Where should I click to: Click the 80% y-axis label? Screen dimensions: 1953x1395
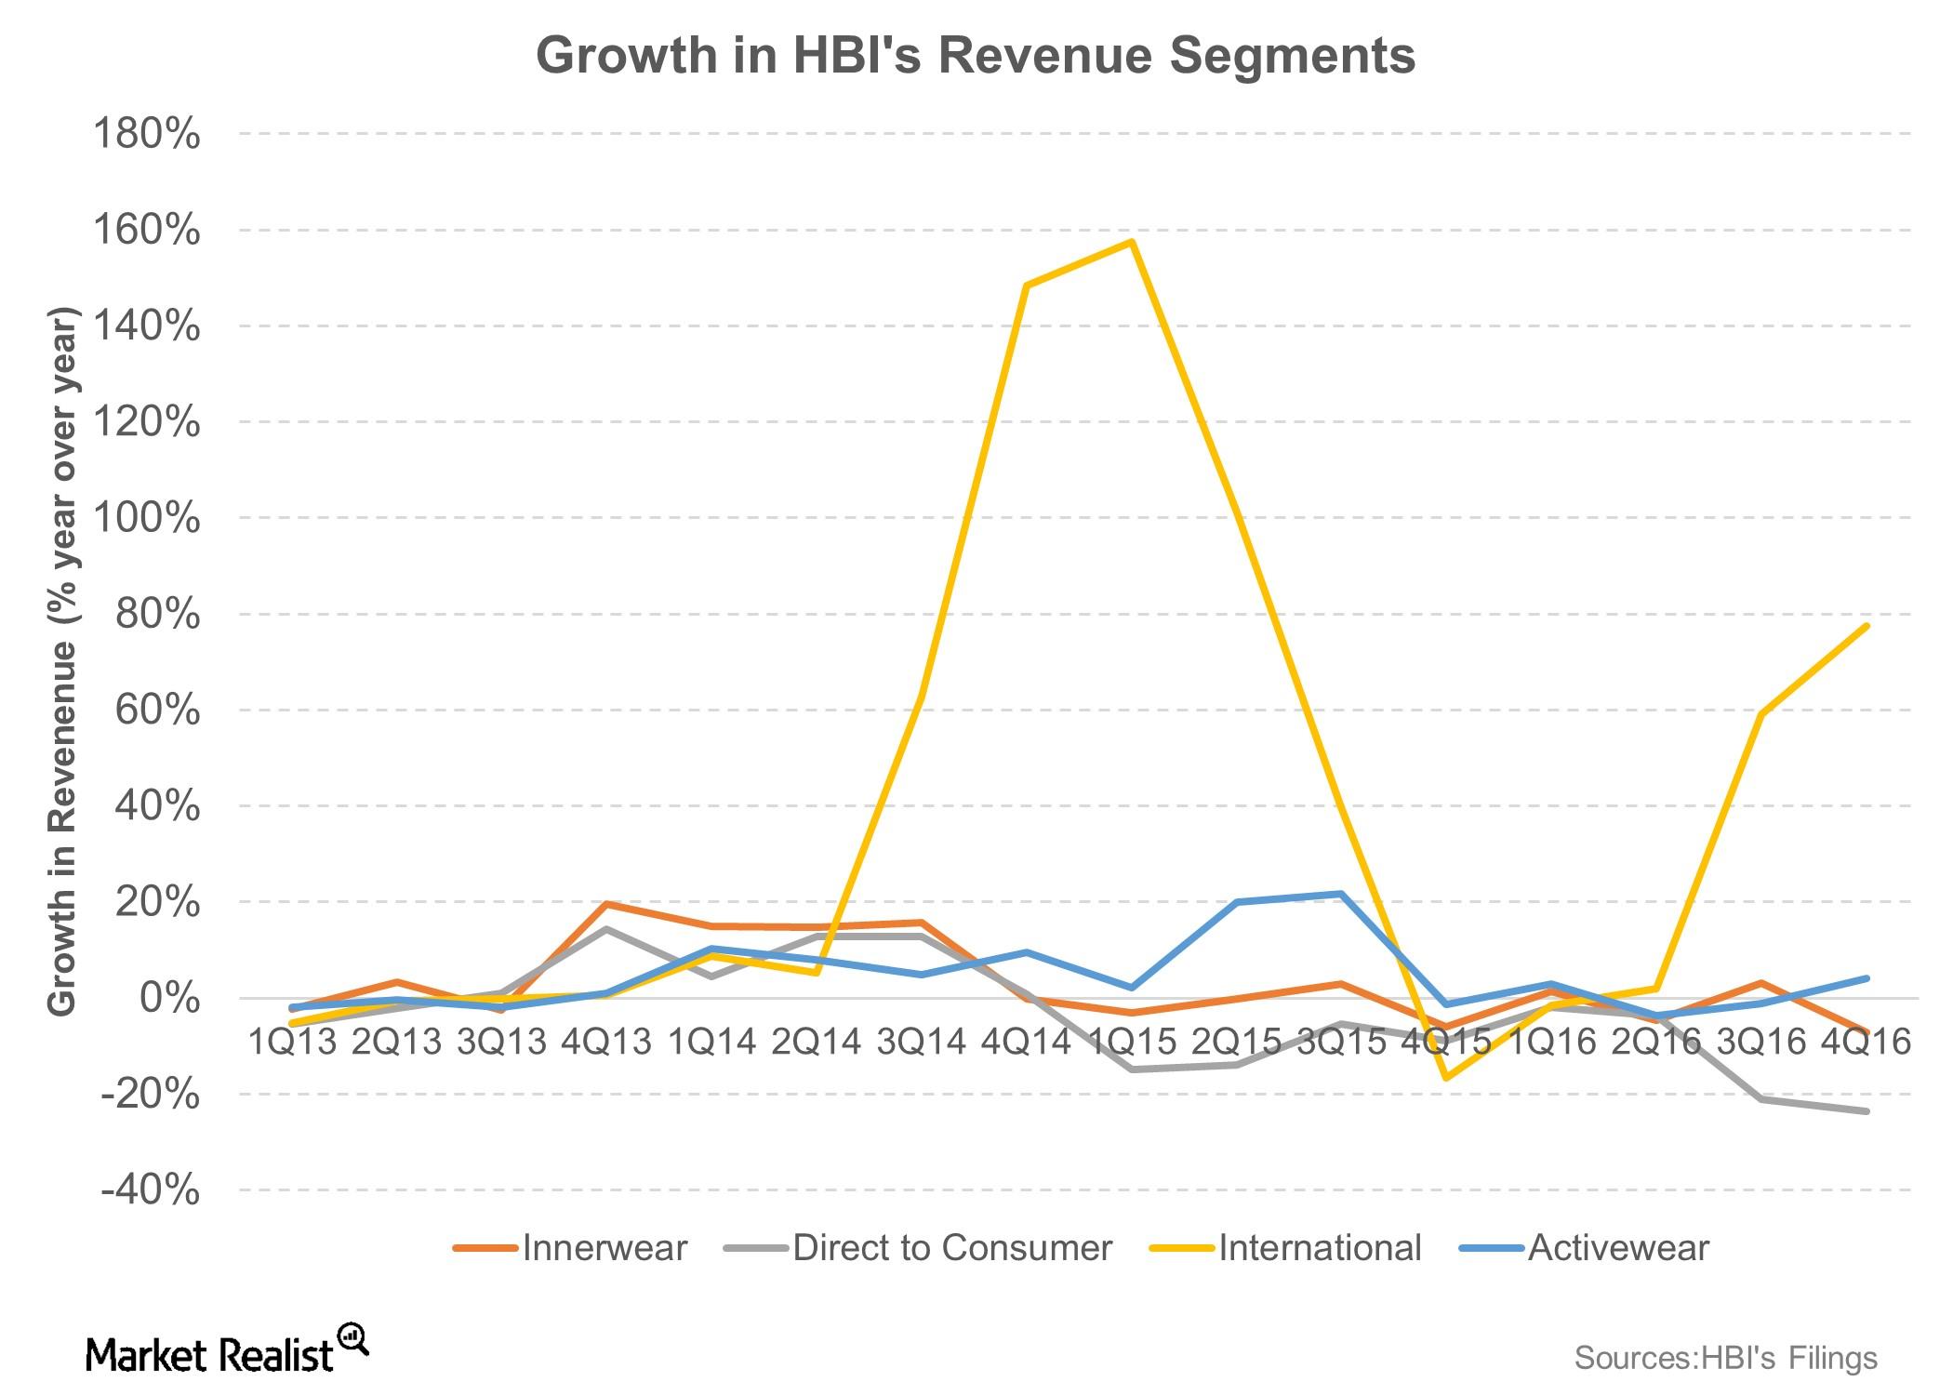157,614
